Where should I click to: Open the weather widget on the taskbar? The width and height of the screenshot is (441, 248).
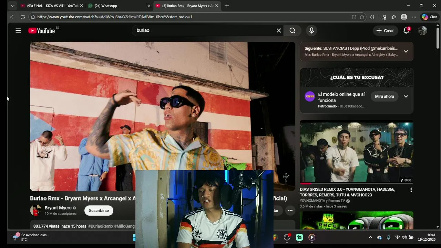pos(31,237)
